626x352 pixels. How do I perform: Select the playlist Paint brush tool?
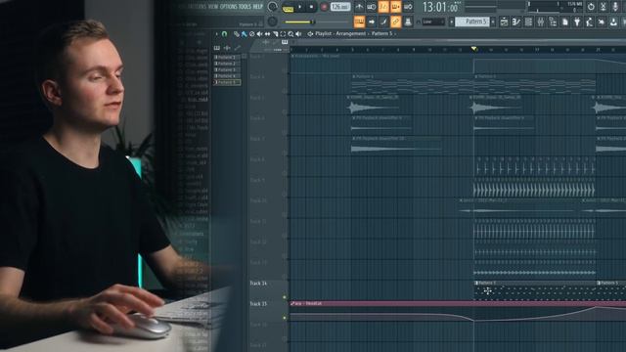[x=245, y=34]
